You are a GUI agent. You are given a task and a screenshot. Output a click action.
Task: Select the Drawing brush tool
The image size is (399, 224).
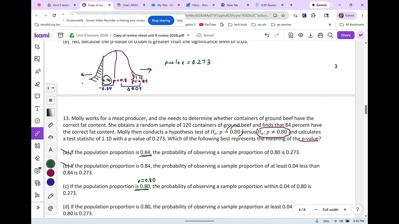point(37,133)
